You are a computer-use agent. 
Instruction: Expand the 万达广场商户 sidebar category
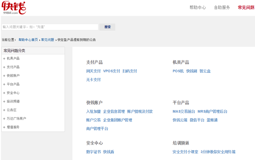click(x=17, y=119)
